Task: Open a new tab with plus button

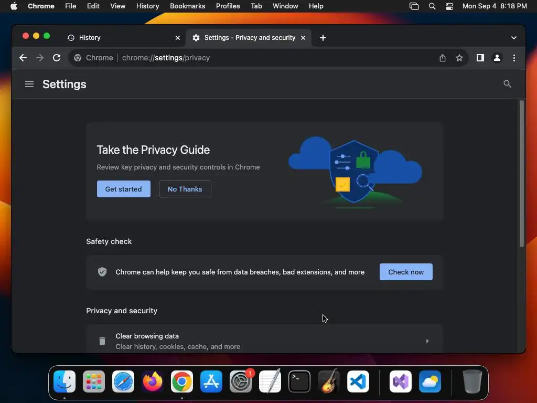Action: [323, 38]
